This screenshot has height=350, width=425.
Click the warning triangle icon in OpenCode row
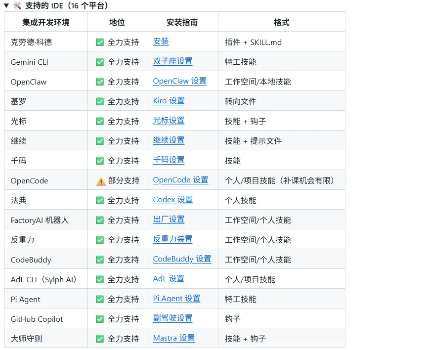pos(101,181)
